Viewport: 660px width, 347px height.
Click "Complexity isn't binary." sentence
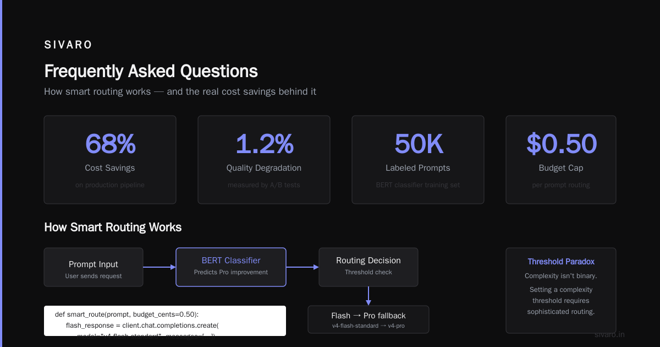click(561, 276)
